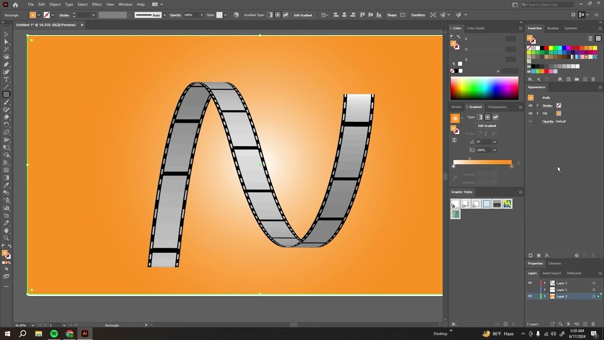Image resolution: width=604 pixels, height=340 pixels.
Task: Select the Pen tool
Action: point(6,64)
